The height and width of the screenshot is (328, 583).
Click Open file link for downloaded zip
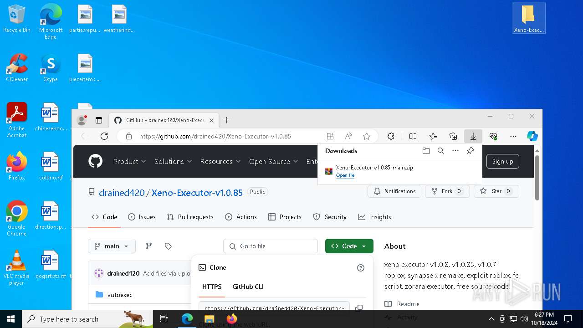(x=345, y=175)
